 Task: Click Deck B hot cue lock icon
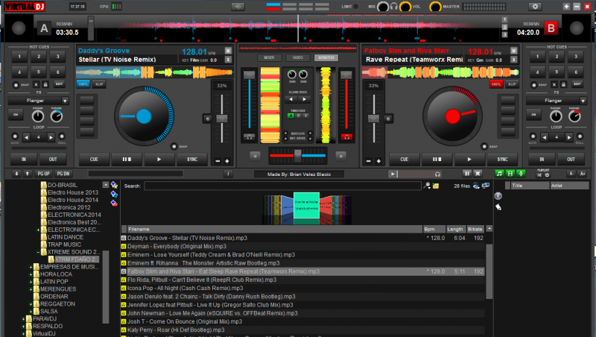563,84
